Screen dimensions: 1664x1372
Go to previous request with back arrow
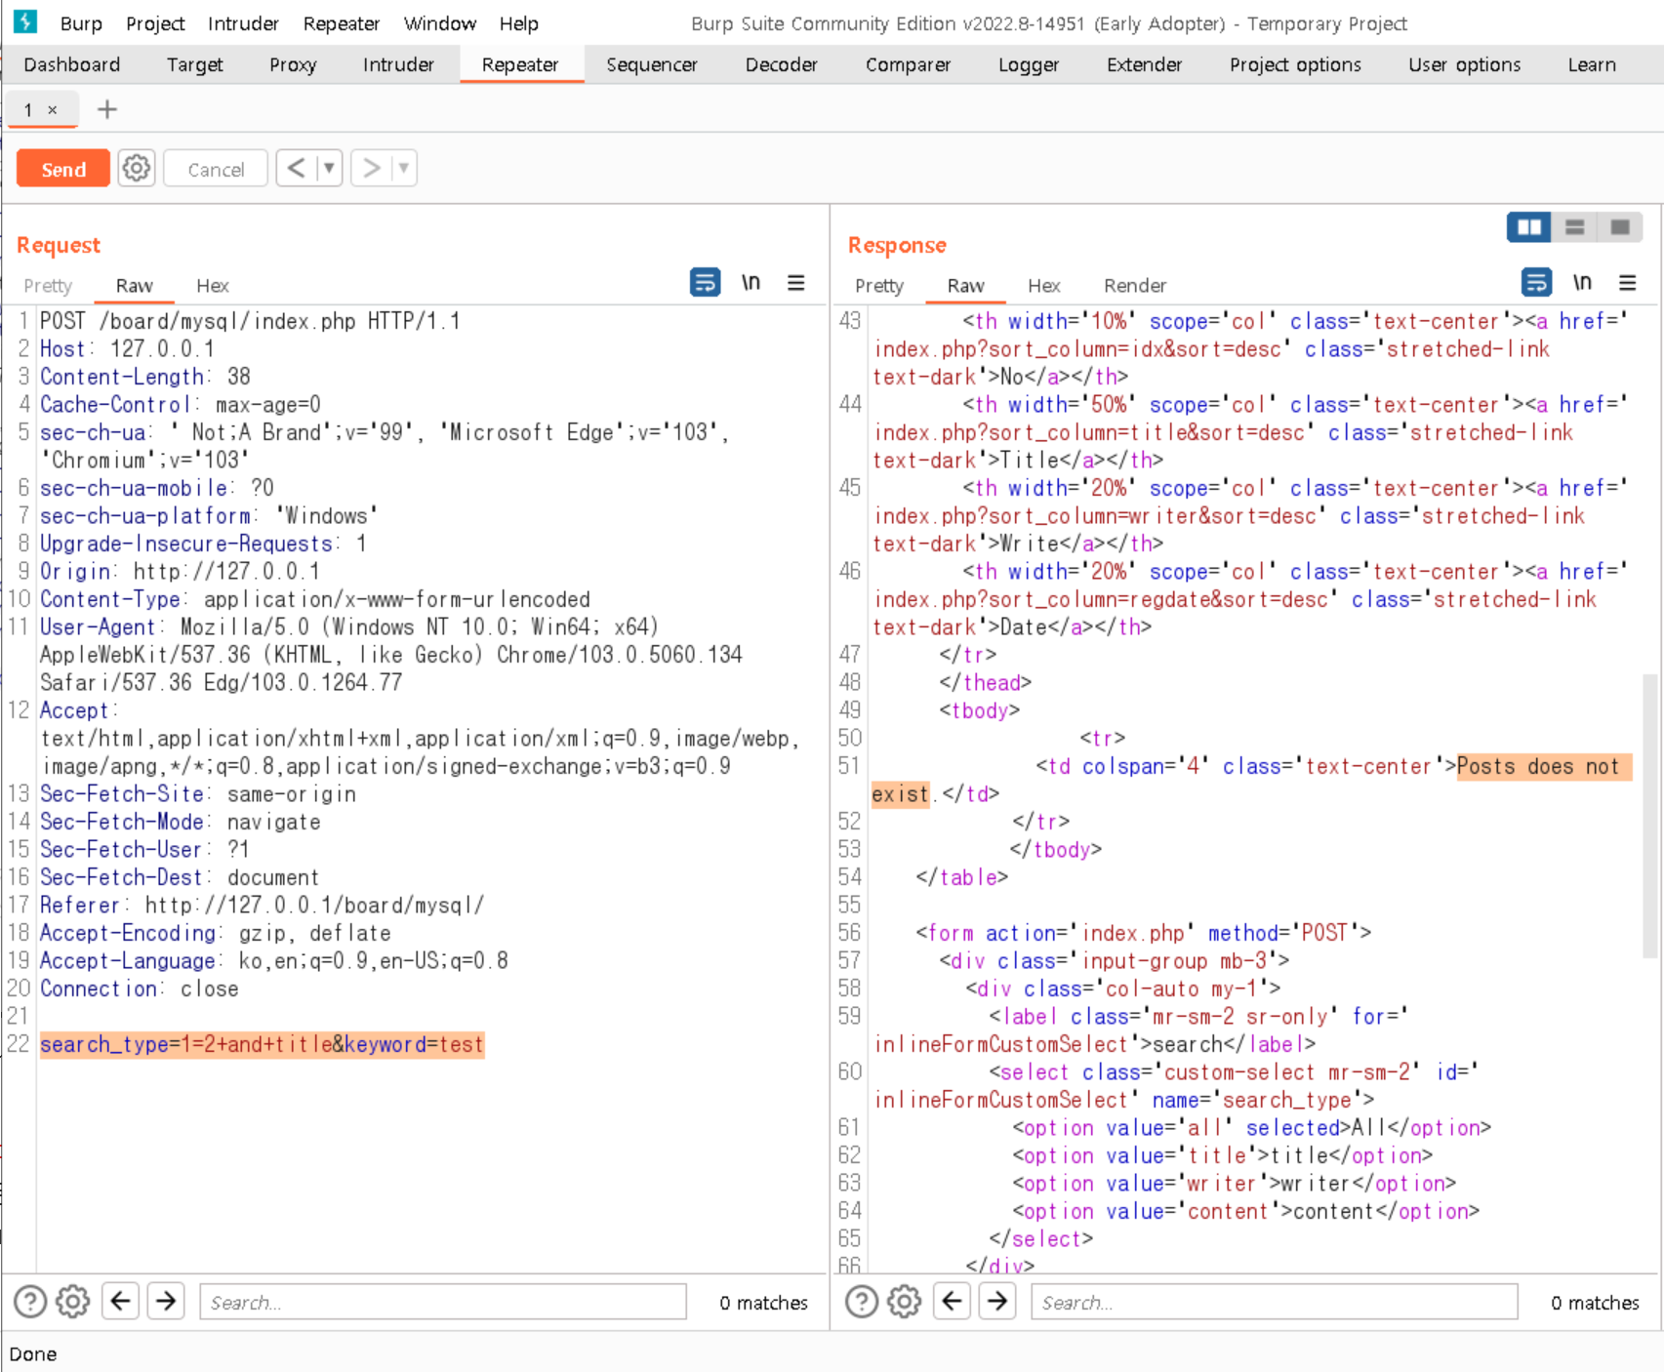[297, 169]
